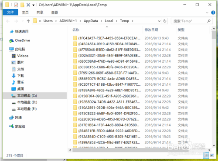Image resolution: width=218 pixels, height=161 pixels.
Task: Click the vertical scrollbar down arrow
Action: coord(214,145)
